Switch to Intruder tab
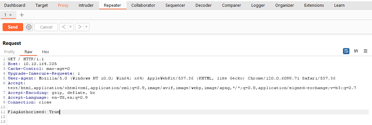 [86, 5]
